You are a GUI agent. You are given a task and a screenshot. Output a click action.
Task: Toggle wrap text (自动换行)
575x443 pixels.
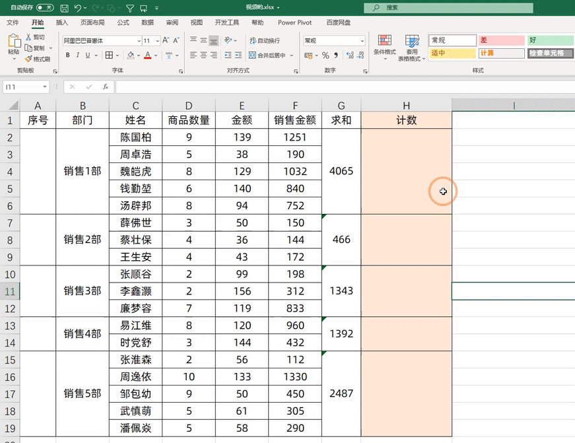(265, 40)
